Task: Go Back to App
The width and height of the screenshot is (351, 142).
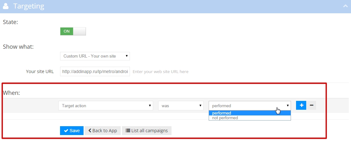Action: coord(103,131)
